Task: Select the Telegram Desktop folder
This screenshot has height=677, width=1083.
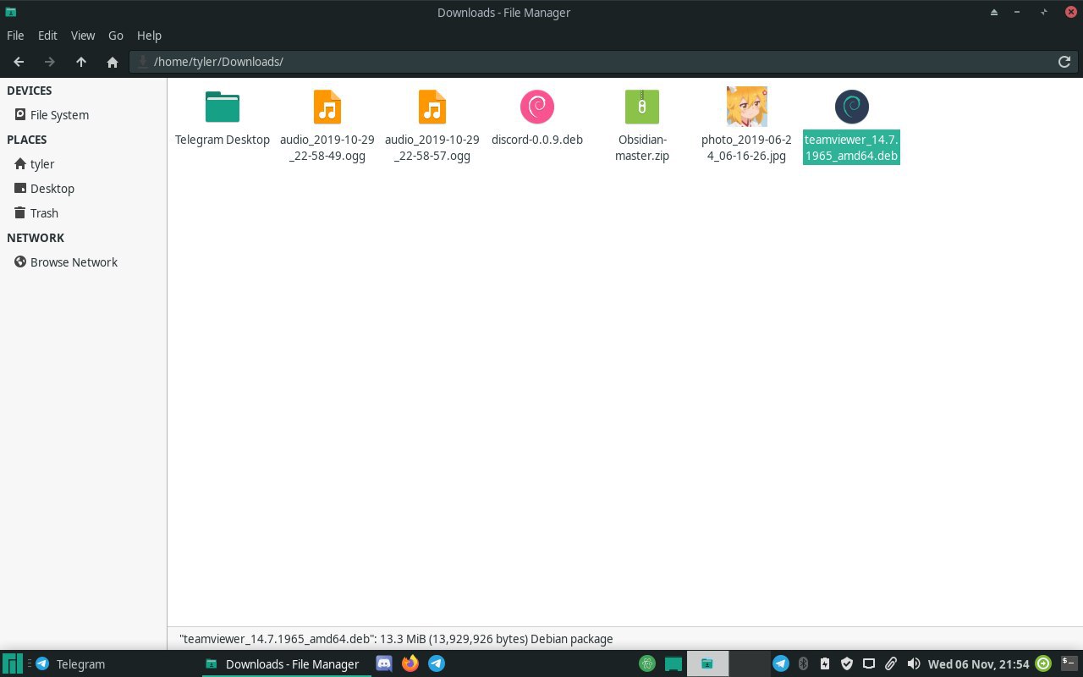Action: 223,118
